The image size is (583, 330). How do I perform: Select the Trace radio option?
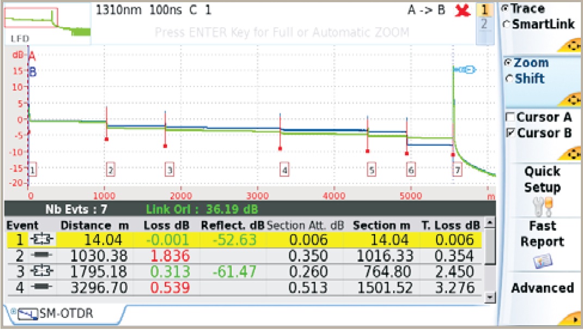(505, 9)
